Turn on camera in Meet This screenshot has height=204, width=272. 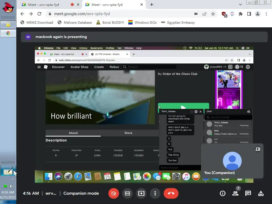tap(114, 193)
